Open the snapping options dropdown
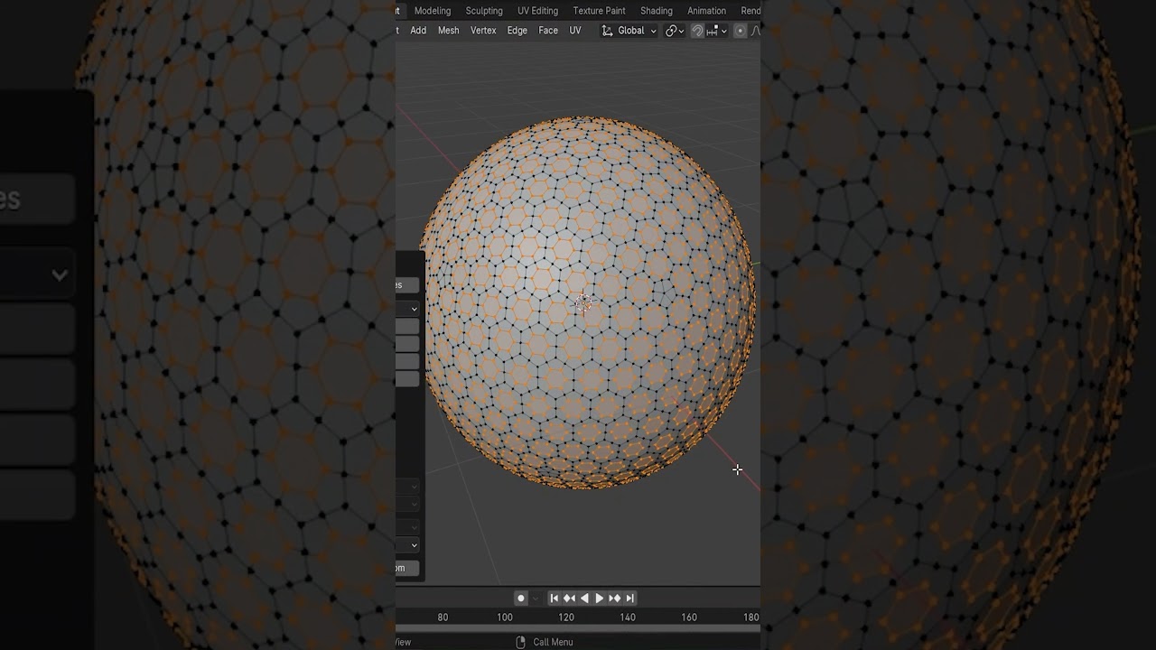 [x=717, y=31]
